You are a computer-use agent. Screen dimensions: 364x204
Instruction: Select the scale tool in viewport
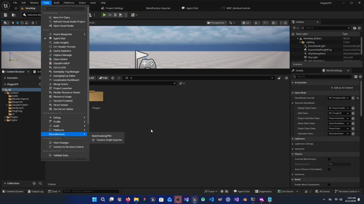coord(27,23)
